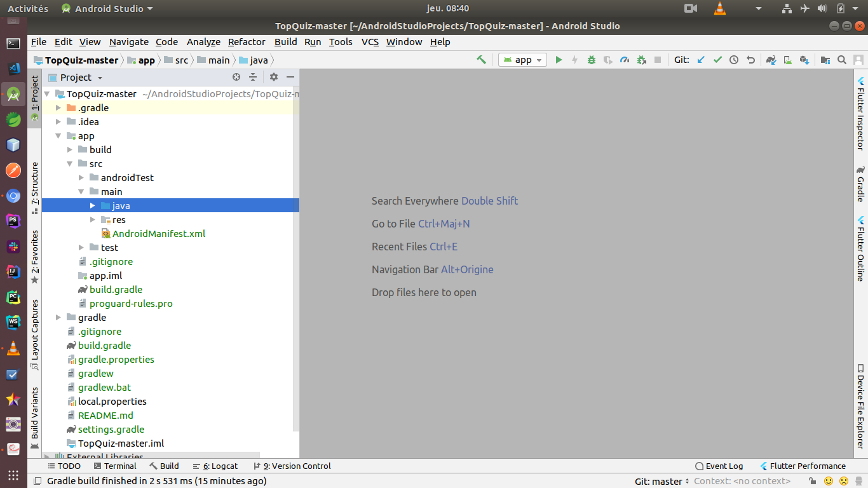Screen dimensions: 868x488
Task: Collapse the src folder in the tree
Action: pos(70,163)
